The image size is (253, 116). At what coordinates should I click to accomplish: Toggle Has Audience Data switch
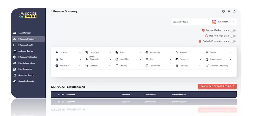(233, 36)
